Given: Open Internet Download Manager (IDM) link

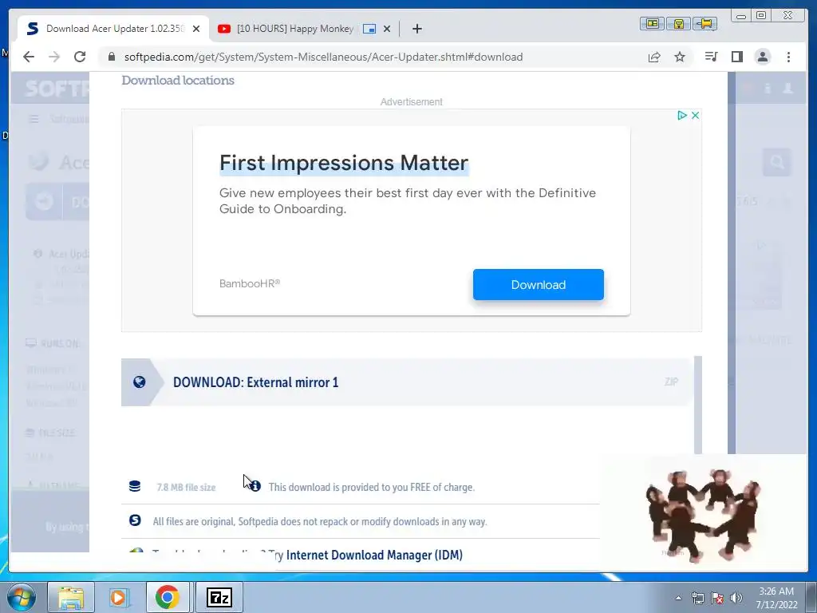Looking at the screenshot, I should click(374, 555).
